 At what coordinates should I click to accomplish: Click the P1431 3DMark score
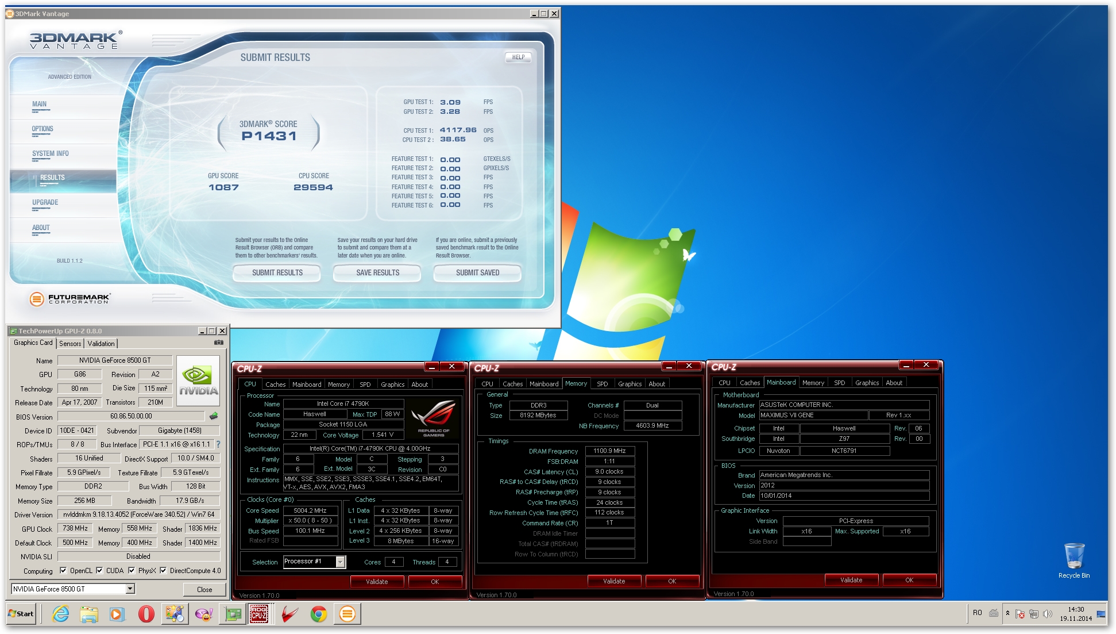tap(269, 136)
